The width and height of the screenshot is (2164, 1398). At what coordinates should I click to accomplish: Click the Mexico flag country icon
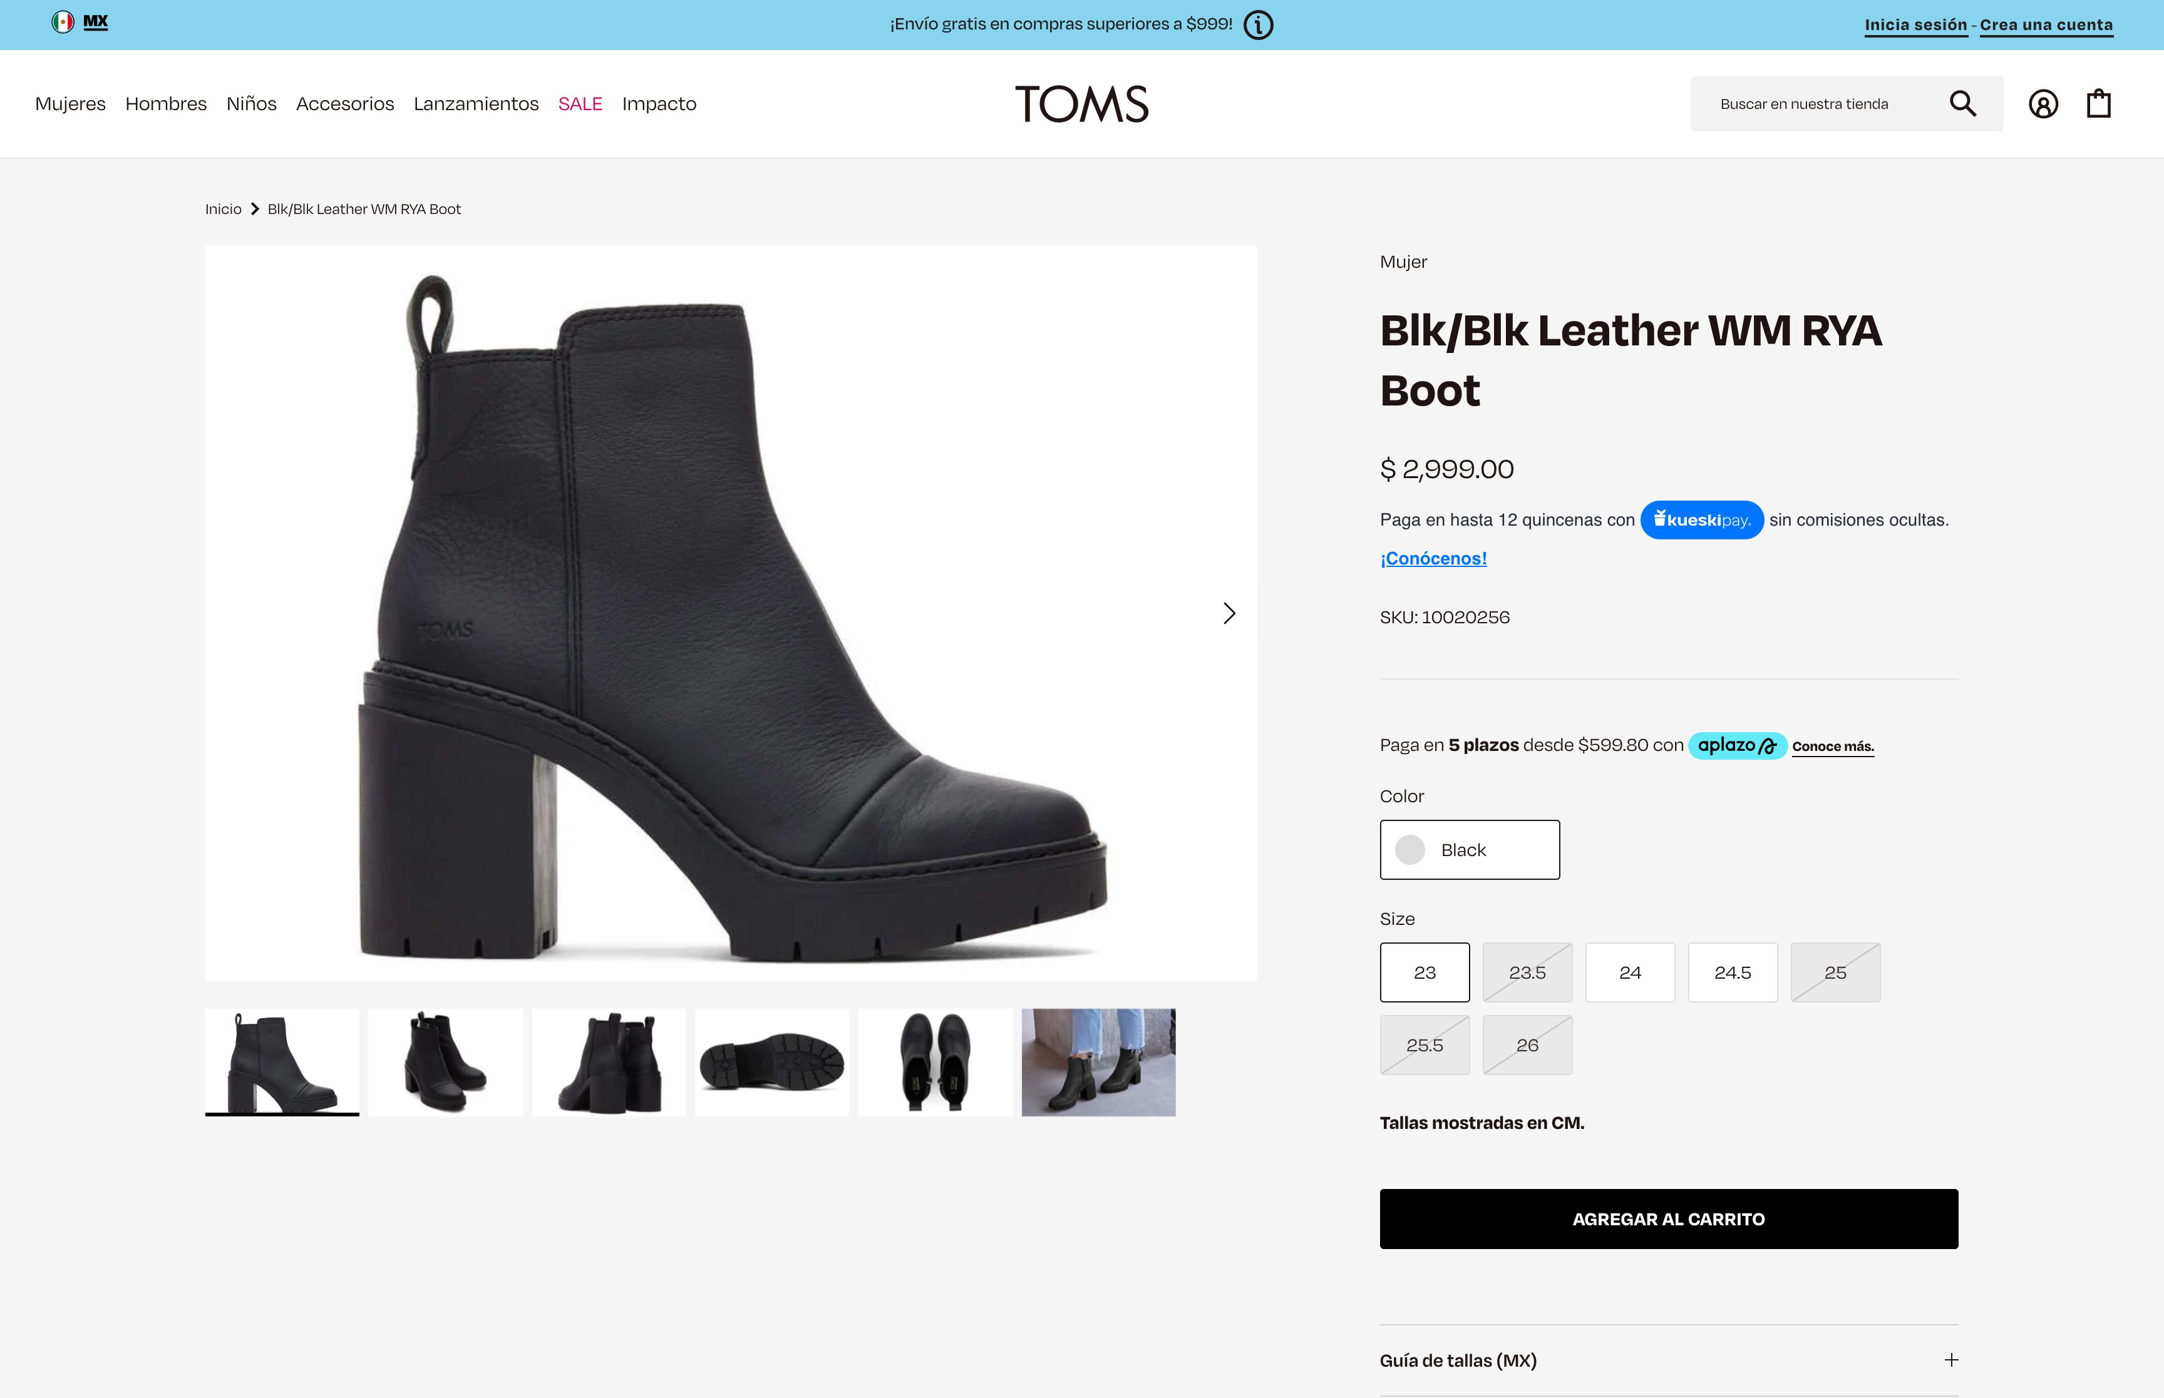point(63,22)
